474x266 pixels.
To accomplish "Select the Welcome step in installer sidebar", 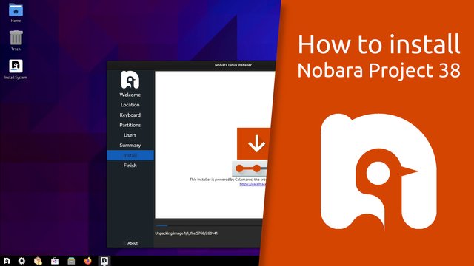I will [130, 95].
